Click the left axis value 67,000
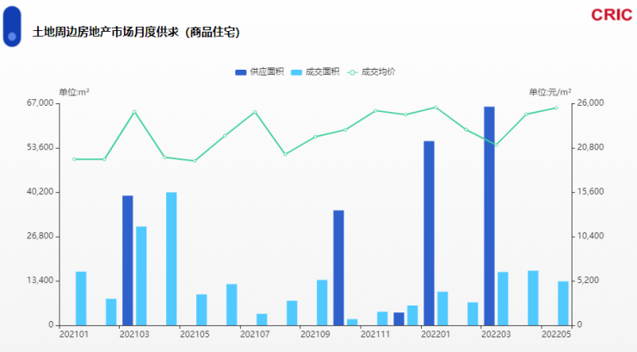This screenshot has width=637, height=352. coord(40,103)
